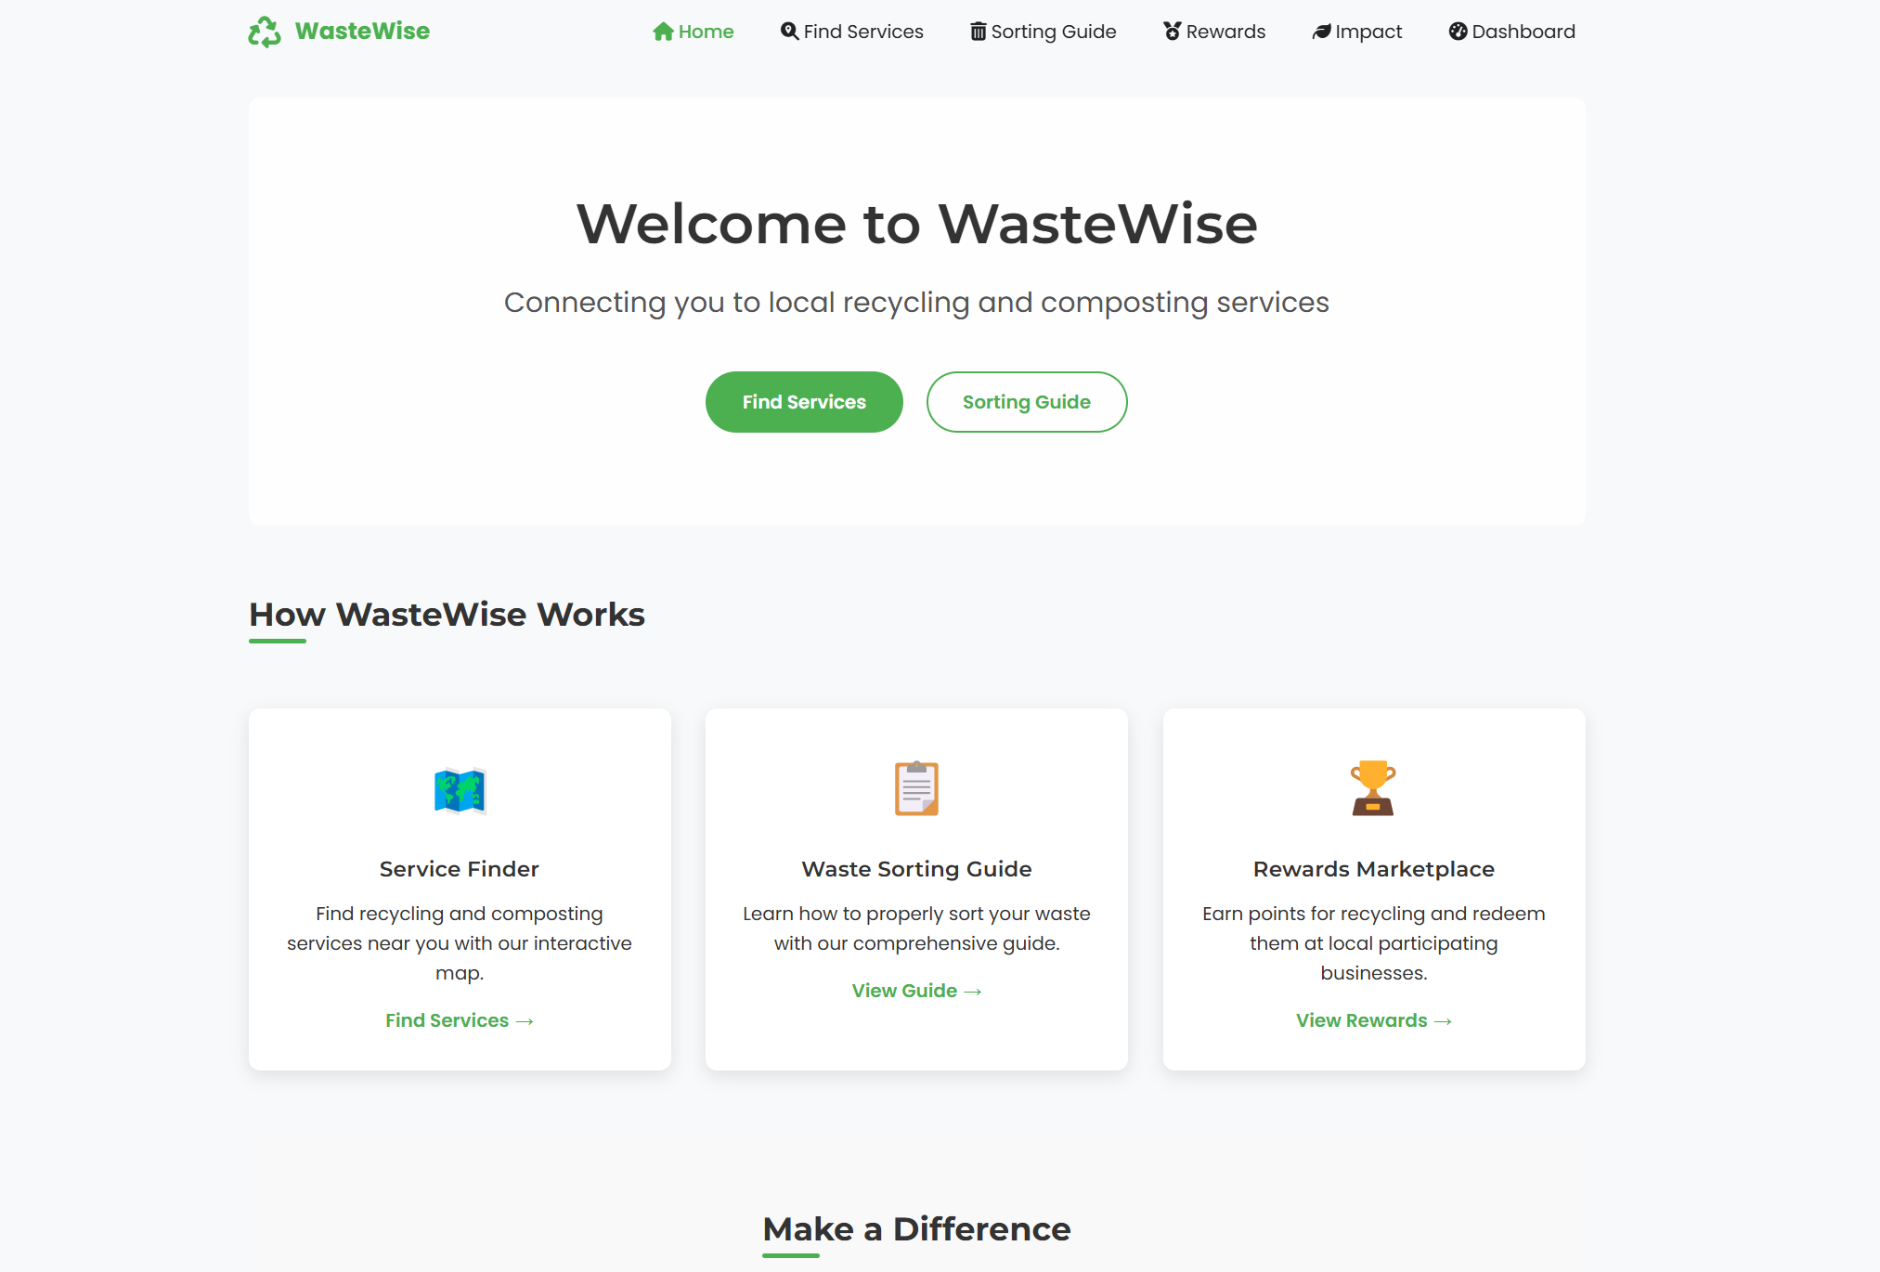Open the Sorting Guide nav item
This screenshot has height=1272, width=1880.
1053,32
